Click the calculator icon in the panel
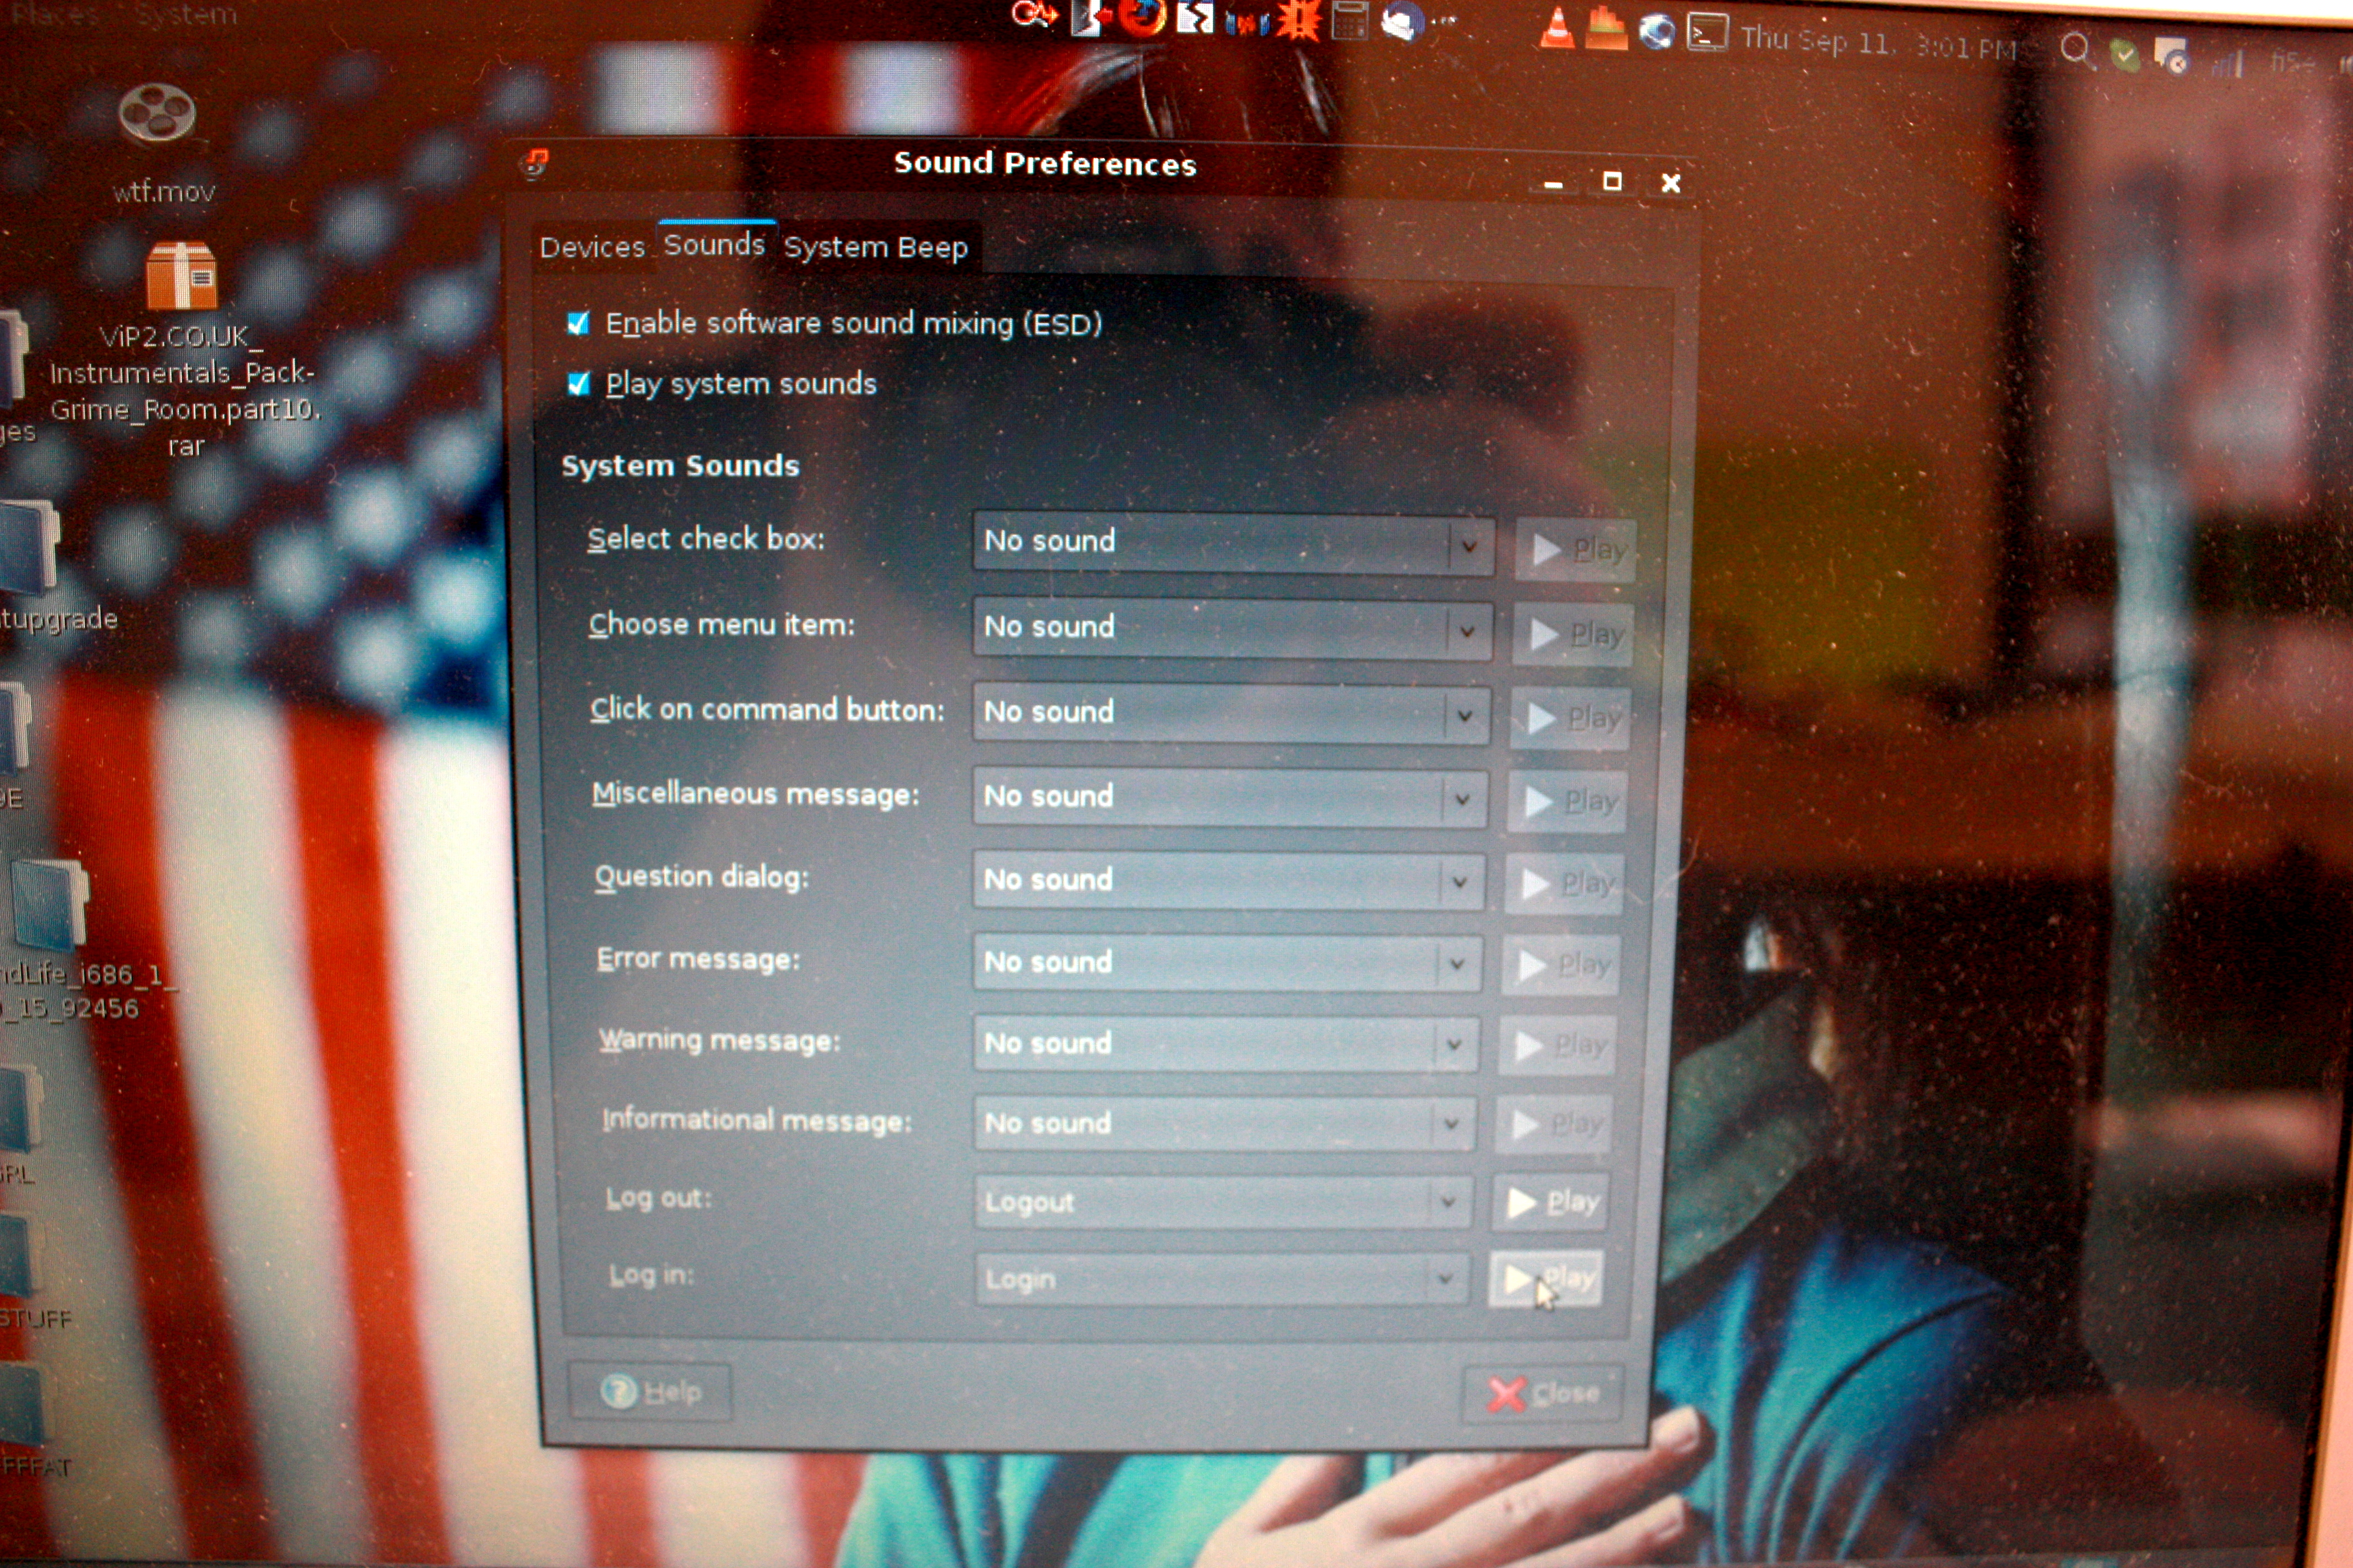 [x=1348, y=20]
